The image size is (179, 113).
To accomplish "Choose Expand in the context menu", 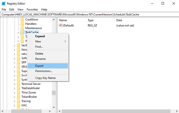I will click(x=48, y=36).
